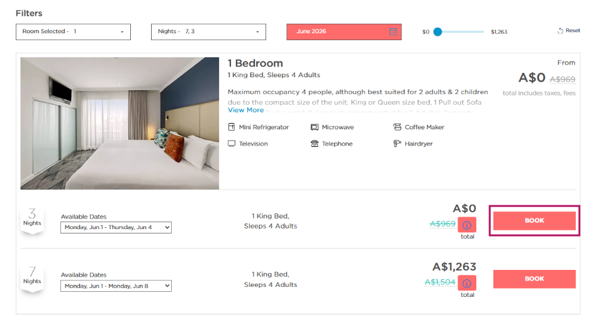The image size is (589, 322).
Task: Click the info icon beside A$969 price
Action: coord(467,225)
